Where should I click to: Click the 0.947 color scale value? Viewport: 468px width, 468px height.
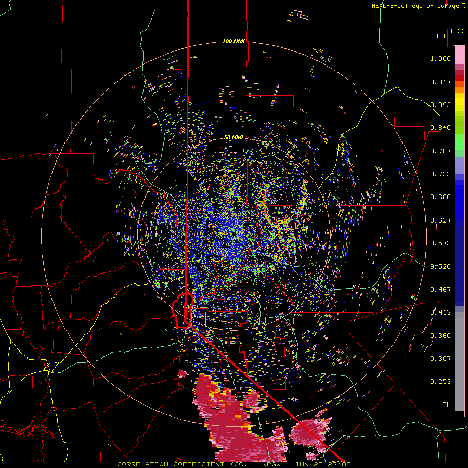(440, 82)
